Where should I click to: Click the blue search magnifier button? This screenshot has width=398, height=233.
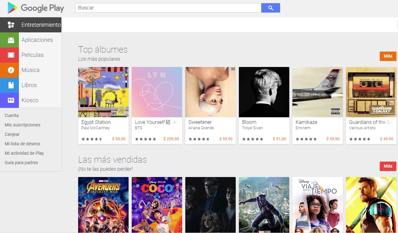(x=271, y=8)
